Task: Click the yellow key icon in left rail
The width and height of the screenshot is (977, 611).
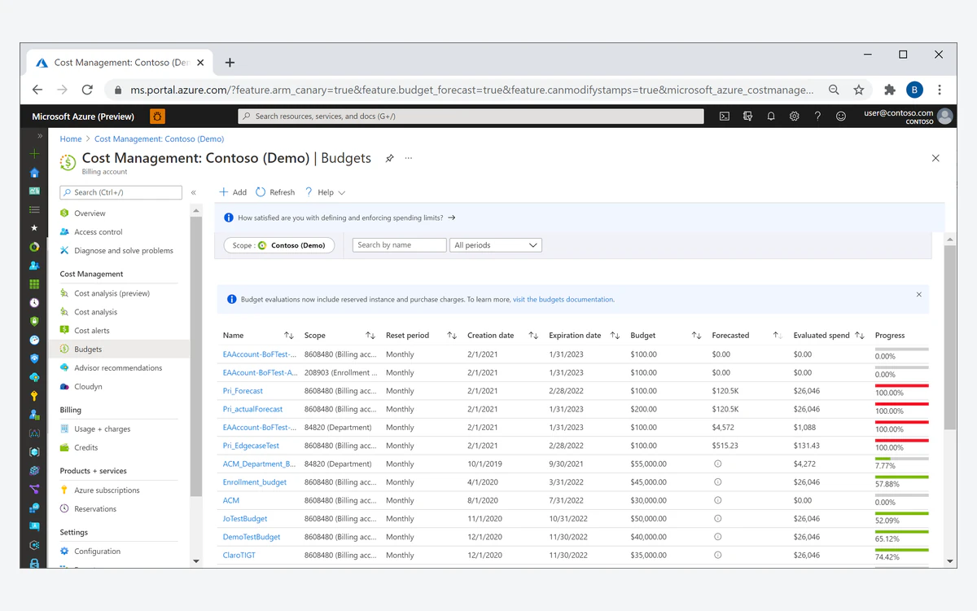Action: point(34,396)
